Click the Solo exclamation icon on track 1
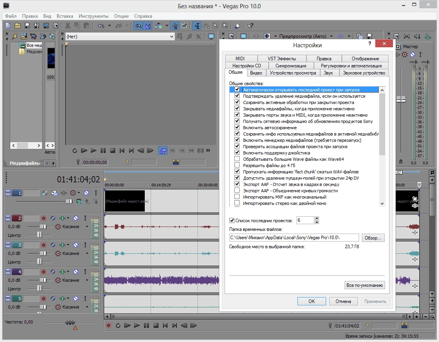 (x=96, y=193)
